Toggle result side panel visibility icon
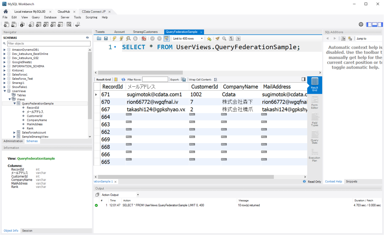 pyautogui.click(x=304, y=79)
